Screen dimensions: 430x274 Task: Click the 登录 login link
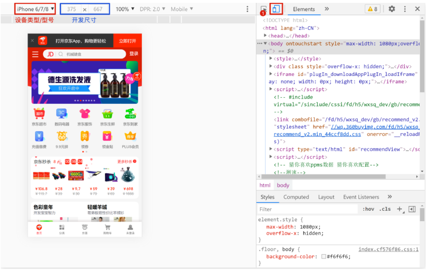click(134, 54)
